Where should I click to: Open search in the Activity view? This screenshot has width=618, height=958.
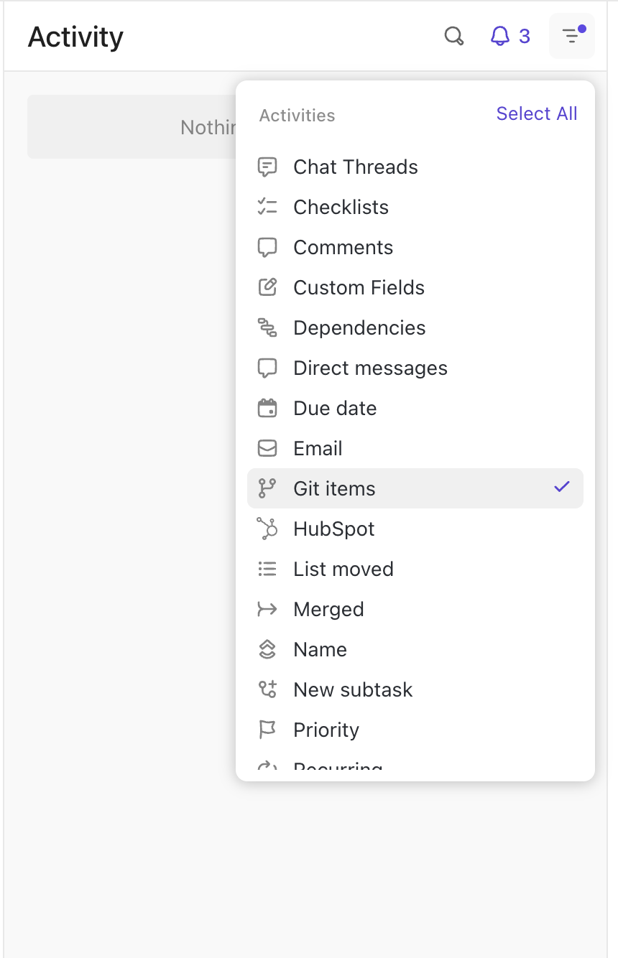point(454,36)
